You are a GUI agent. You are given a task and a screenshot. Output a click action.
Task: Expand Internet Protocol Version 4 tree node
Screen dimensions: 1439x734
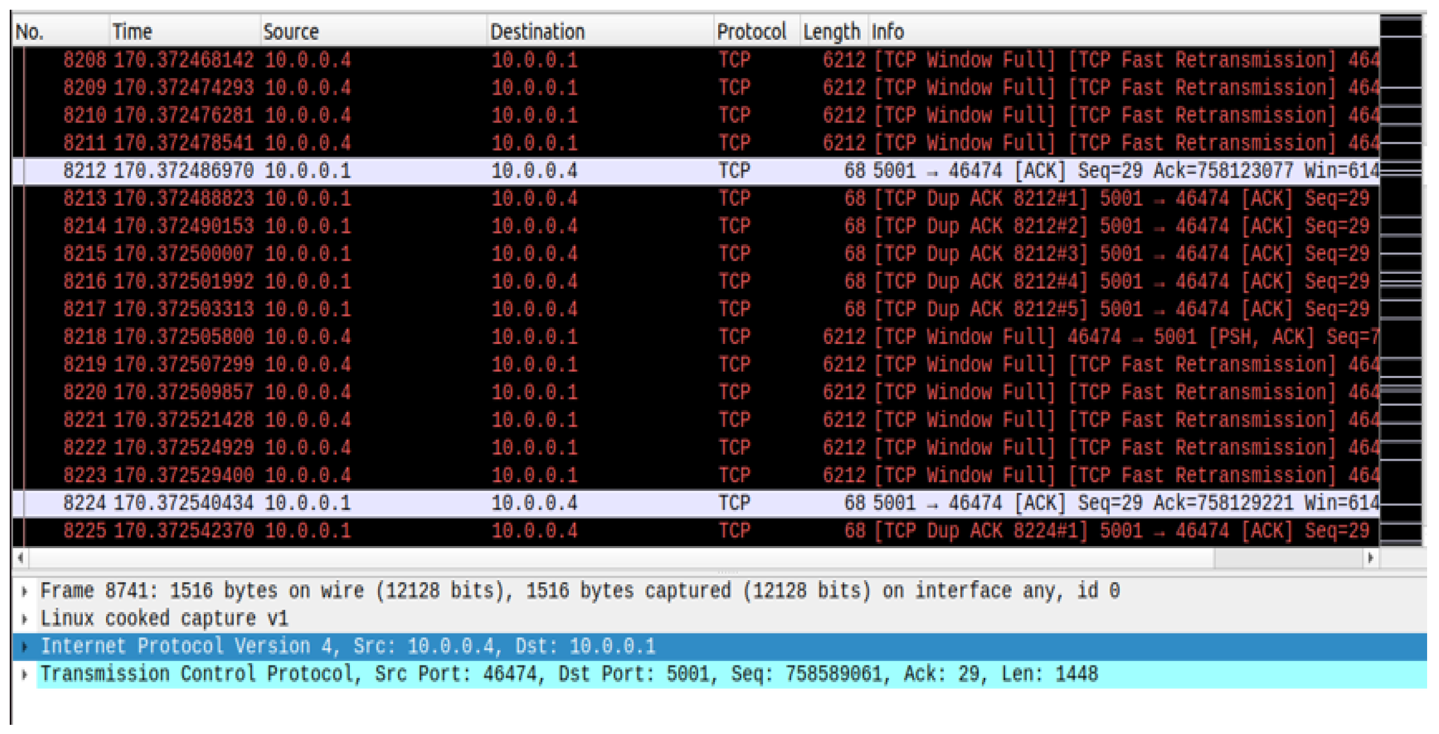point(24,647)
